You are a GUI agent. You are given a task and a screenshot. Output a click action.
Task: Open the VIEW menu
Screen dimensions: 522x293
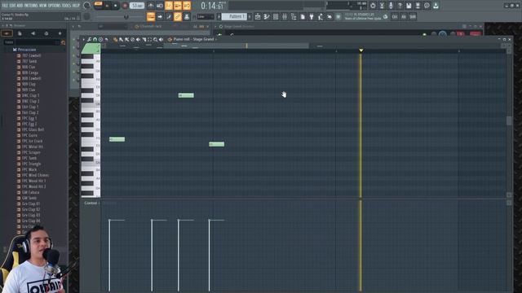pyautogui.click(x=43, y=6)
